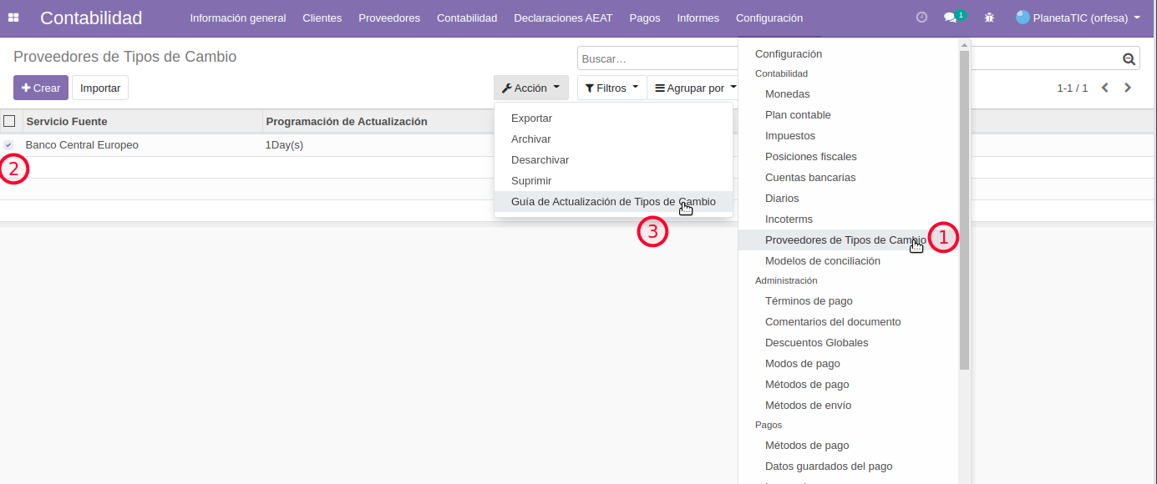Click the Crear button
1157x484 pixels.
coord(41,88)
